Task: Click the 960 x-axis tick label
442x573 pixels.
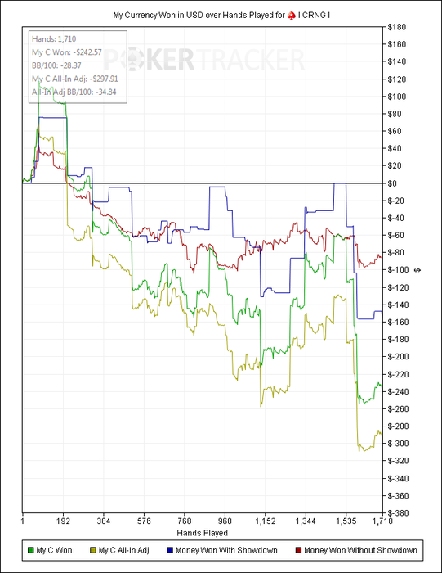Action: click(225, 521)
